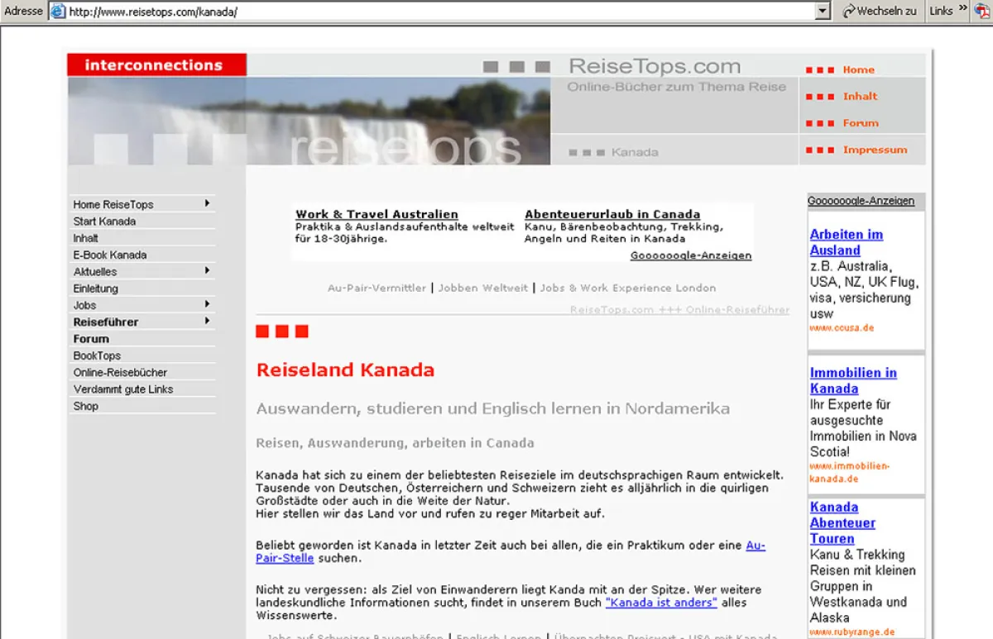The width and height of the screenshot is (993, 639).
Task: Expand the Links toolbar chevron
Action: 963,9
